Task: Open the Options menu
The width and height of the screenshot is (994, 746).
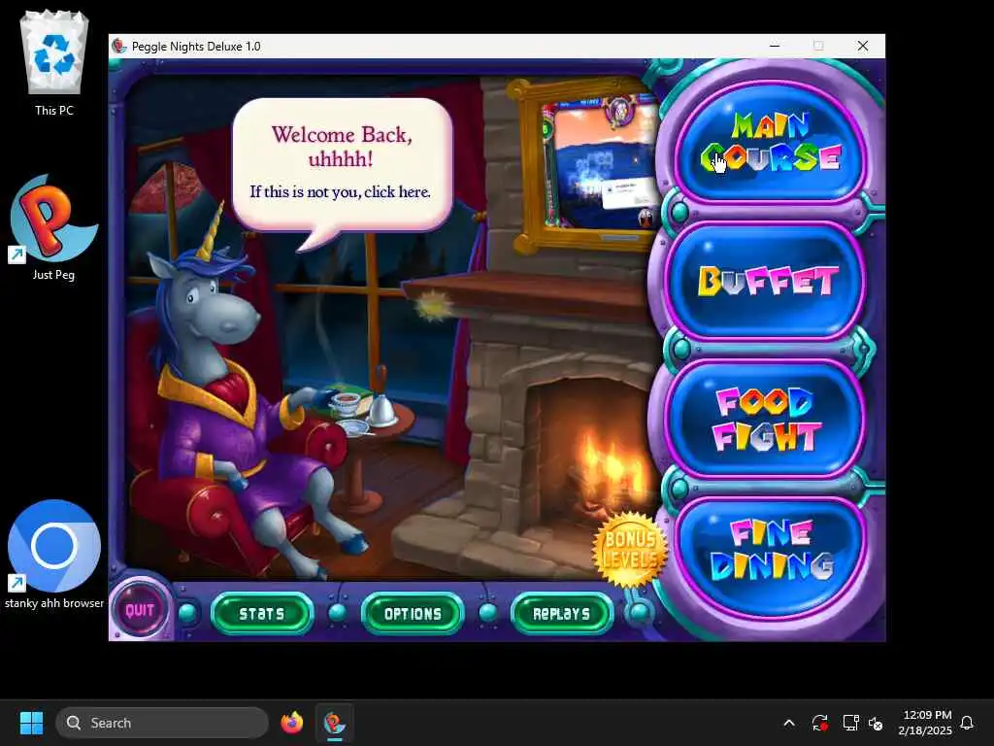Action: [x=413, y=614]
